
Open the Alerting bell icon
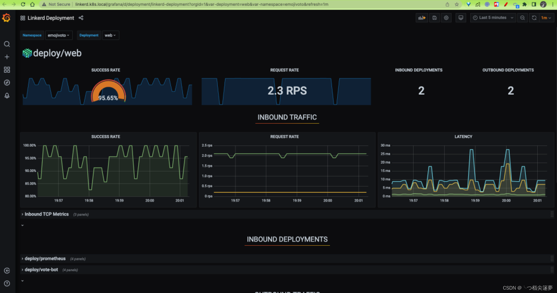7,96
